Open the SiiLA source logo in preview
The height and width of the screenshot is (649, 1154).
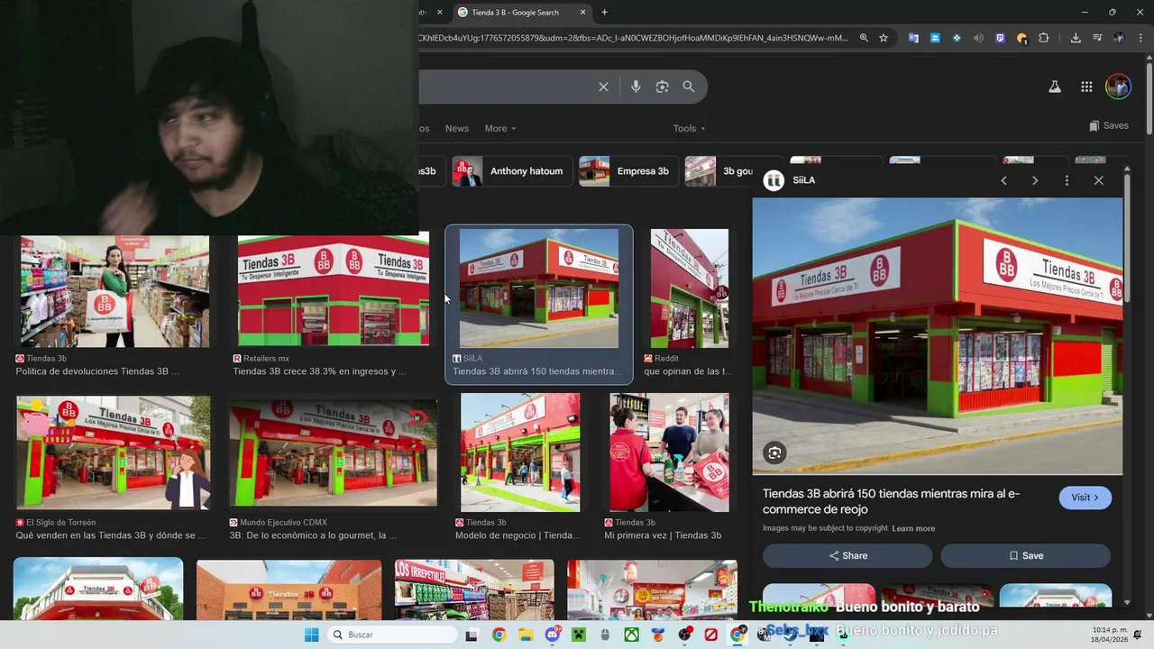point(774,180)
